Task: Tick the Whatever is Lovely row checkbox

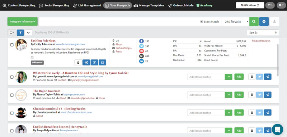Action: pos(12,77)
